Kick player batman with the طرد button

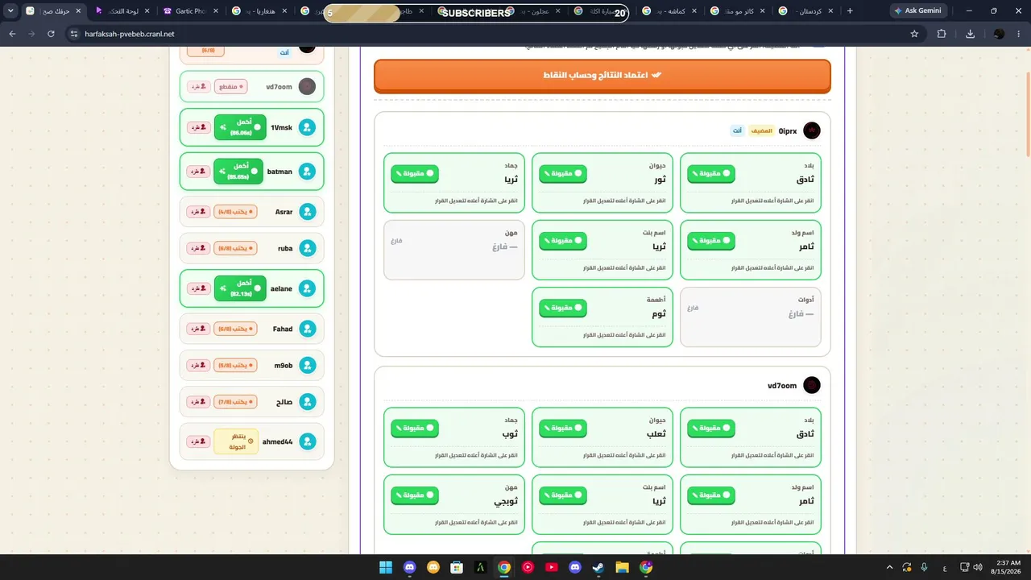coord(197,172)
